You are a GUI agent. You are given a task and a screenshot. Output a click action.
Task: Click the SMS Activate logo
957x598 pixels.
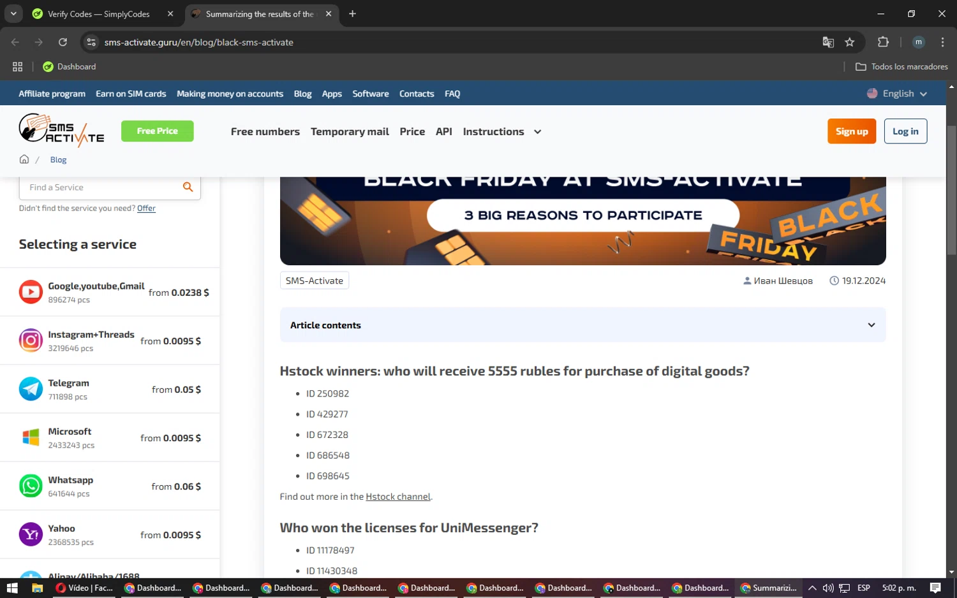pos(61,130)
